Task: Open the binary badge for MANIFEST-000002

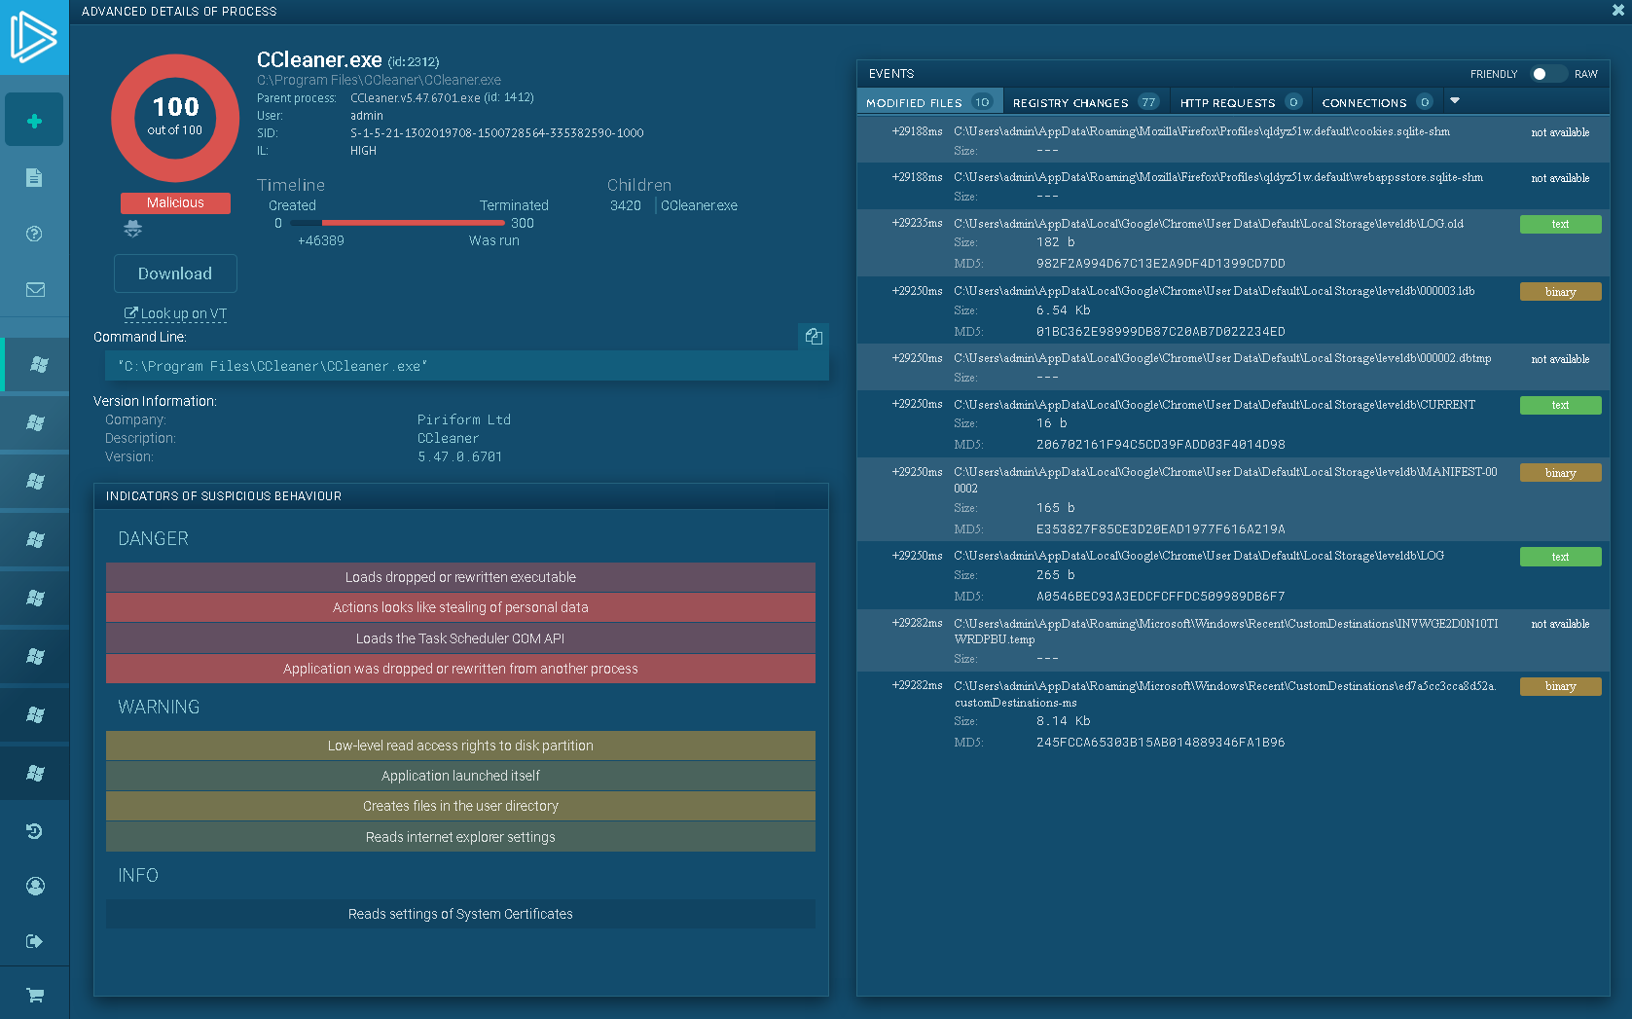Action: [1560, 473]
